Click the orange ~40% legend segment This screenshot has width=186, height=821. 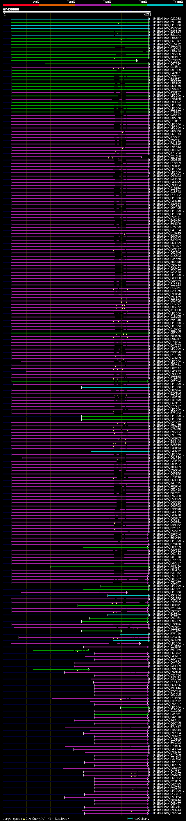[x=57, y=5]
